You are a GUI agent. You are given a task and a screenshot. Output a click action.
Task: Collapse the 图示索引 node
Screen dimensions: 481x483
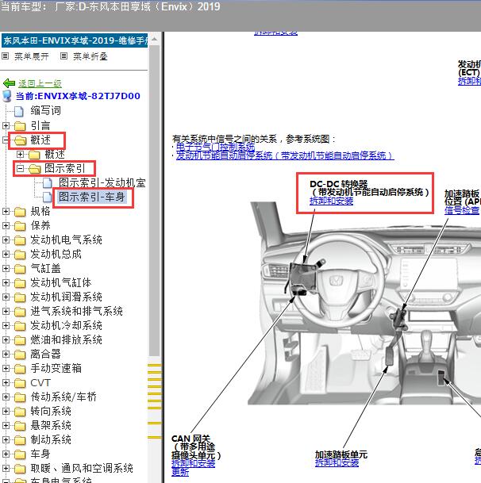point(20,168)
